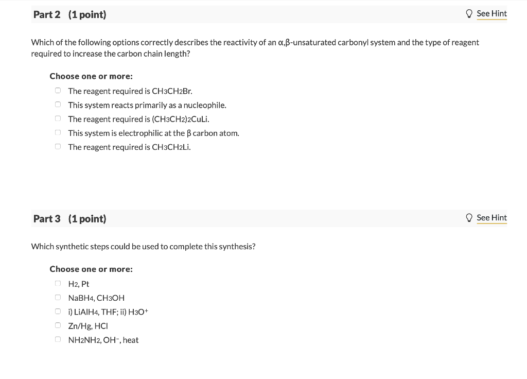Tick the (CH3CH2)2CuLi reagent checkbox
Image resolution: width=527 pixels, height=379 pixels.
(x=58, y=118)
